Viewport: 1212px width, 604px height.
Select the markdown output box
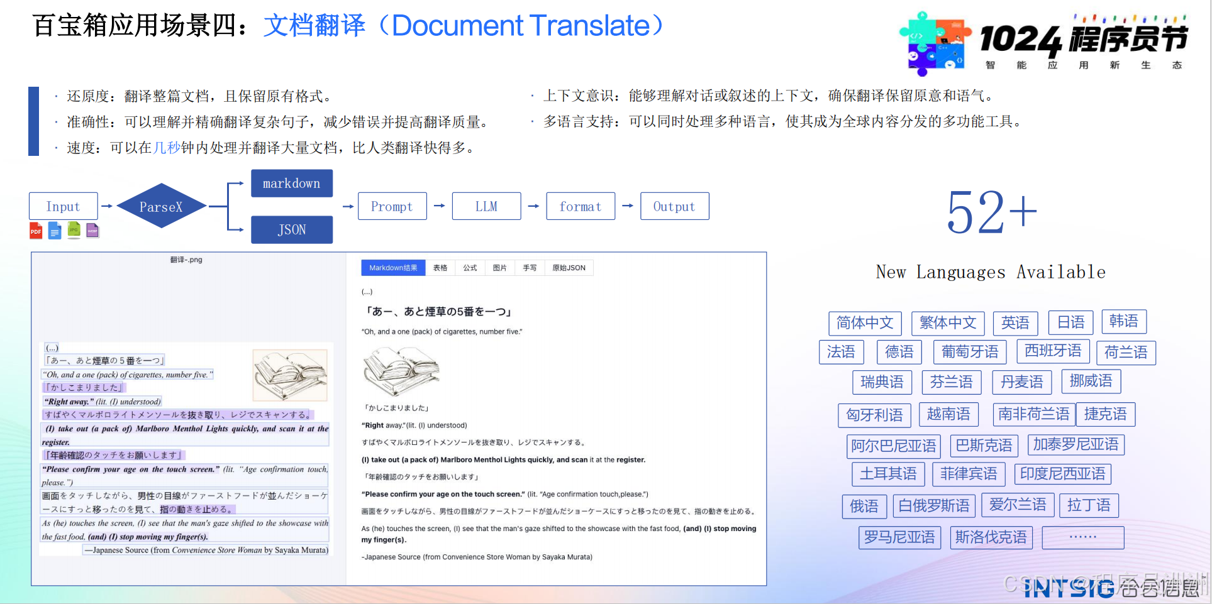292,184
